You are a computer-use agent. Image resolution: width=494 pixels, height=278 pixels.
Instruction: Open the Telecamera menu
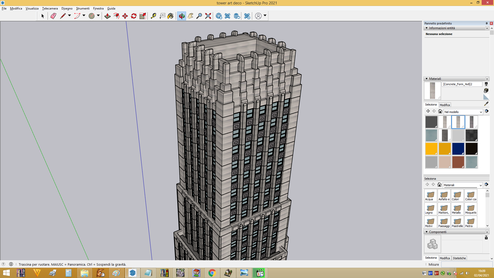point(50,8)
